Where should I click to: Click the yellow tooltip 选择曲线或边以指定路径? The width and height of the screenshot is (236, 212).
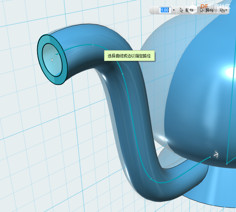(x=129, y=56)
